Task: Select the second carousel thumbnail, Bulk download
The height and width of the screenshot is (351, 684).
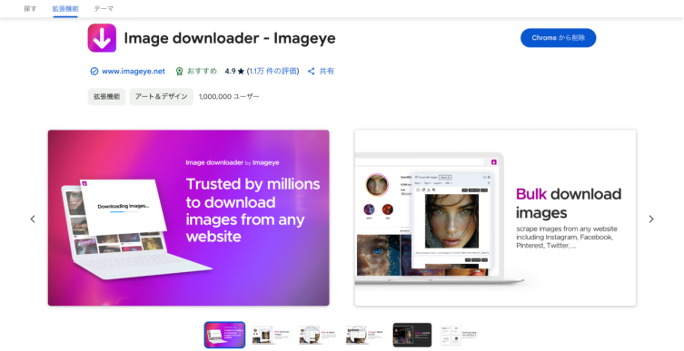Action: coord(272,335)
